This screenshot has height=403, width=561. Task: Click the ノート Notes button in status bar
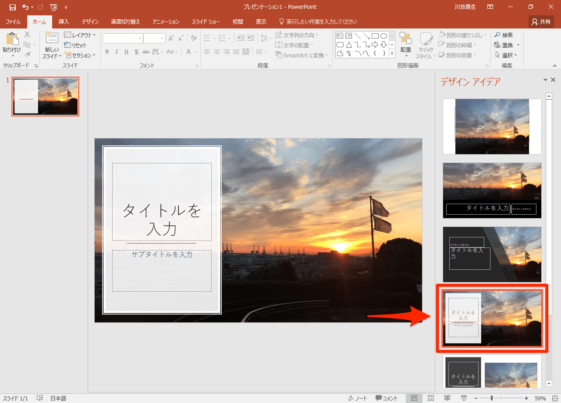[x=358, y=398]
